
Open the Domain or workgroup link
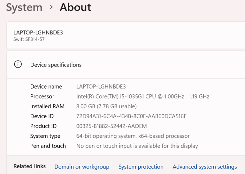coord(82,167)
